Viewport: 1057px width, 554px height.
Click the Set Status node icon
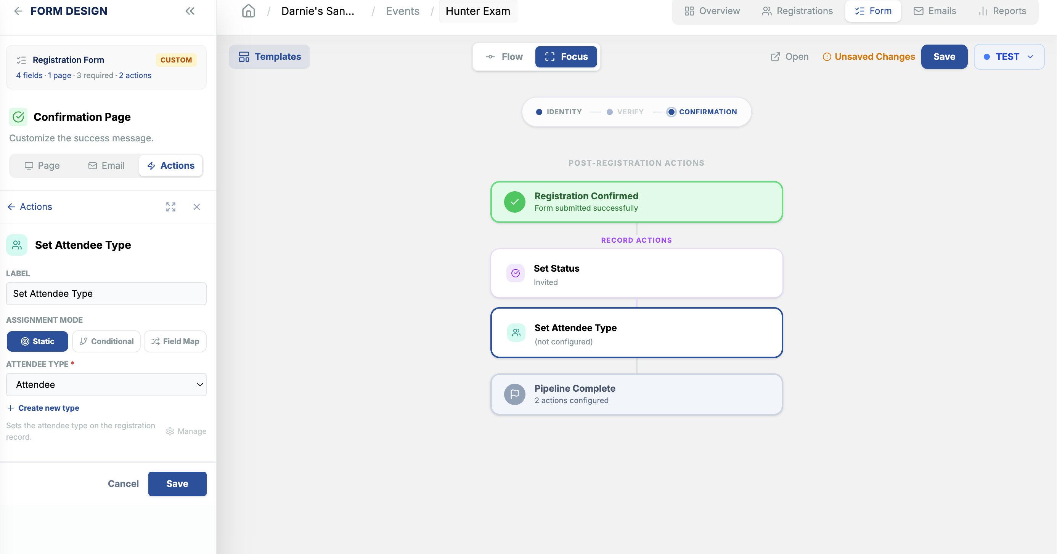click(x=516, y=273)
